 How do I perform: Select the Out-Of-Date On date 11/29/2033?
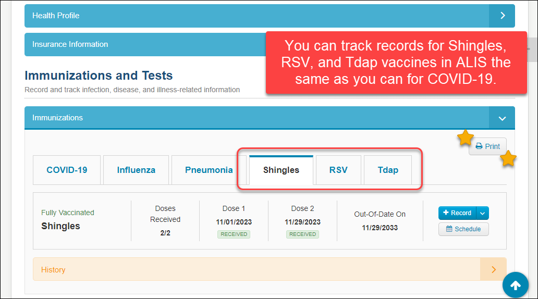coord(380,228)
